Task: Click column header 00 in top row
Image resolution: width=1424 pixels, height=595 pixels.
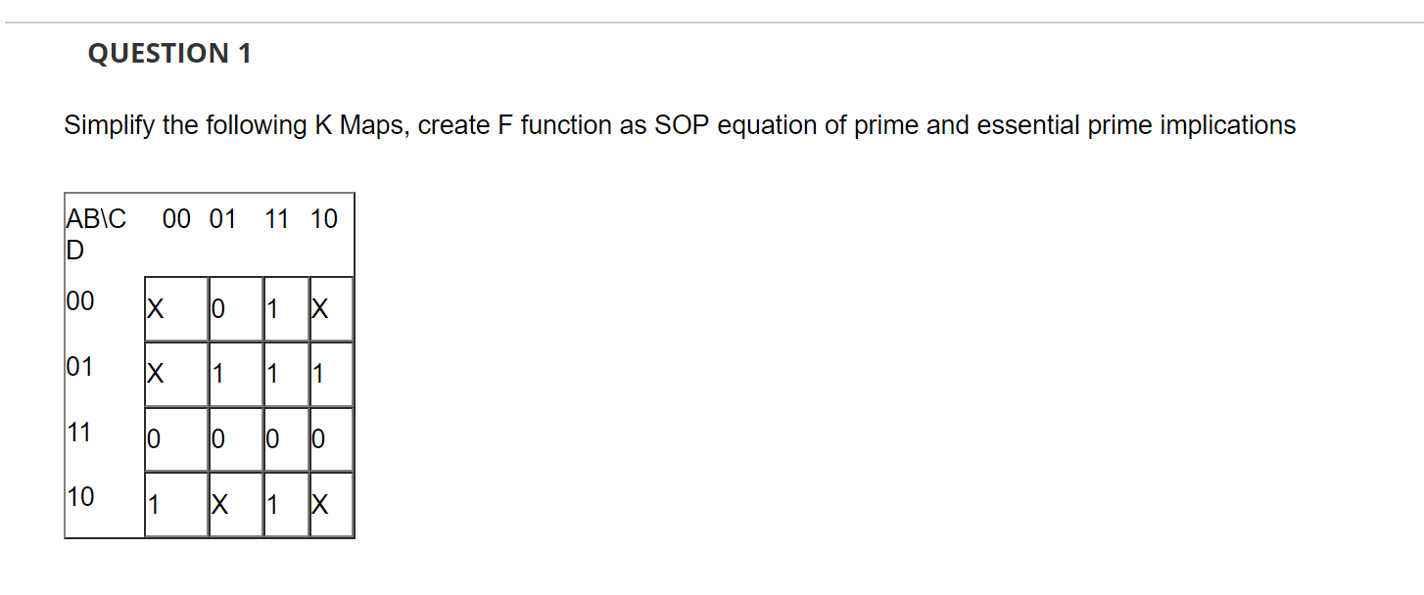Action: tap(177, 219)
